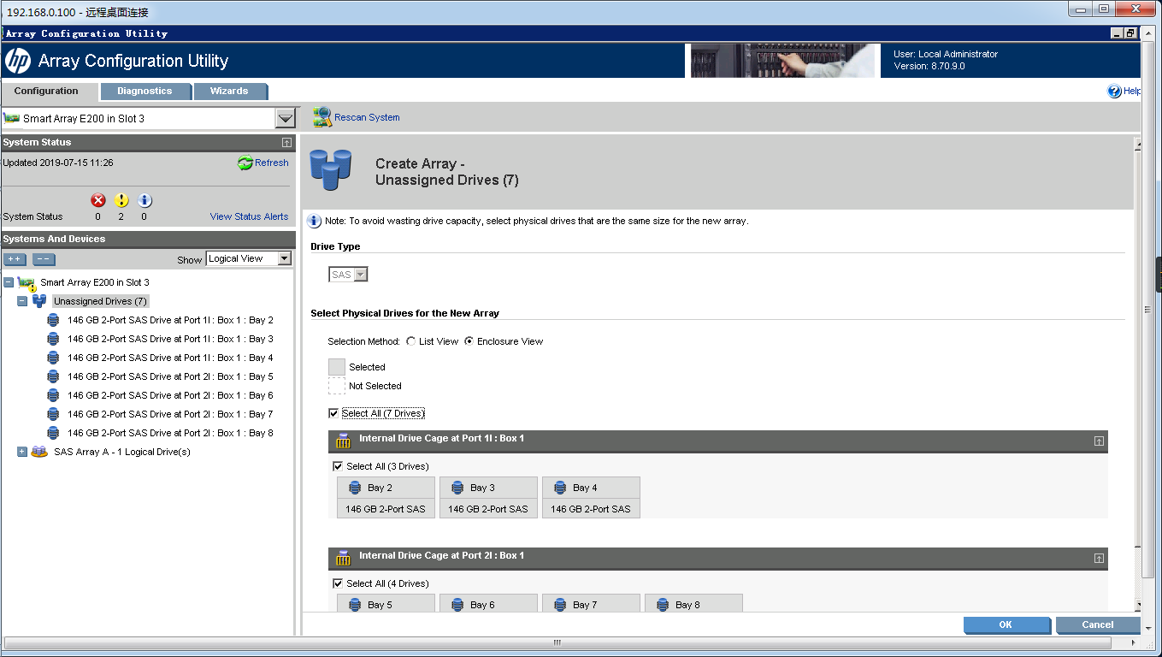1162x657 pixels.
Task: Toggle selection of Bay 2 drive tile
Action: point(386,497)
